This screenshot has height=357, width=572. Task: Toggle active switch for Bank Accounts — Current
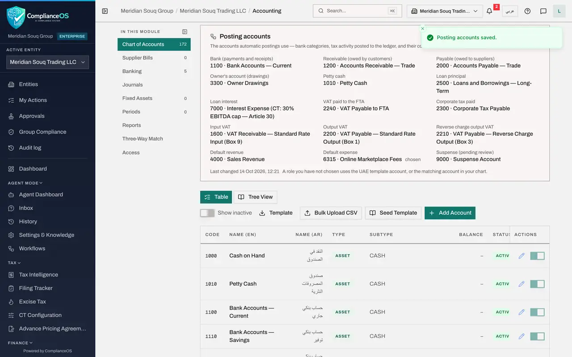click(537, 312)
